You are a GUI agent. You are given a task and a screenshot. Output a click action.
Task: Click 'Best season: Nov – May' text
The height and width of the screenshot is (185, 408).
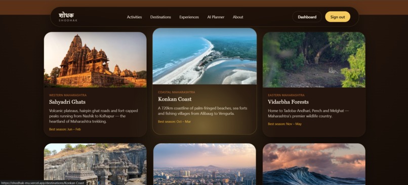[x=284, y=124]
